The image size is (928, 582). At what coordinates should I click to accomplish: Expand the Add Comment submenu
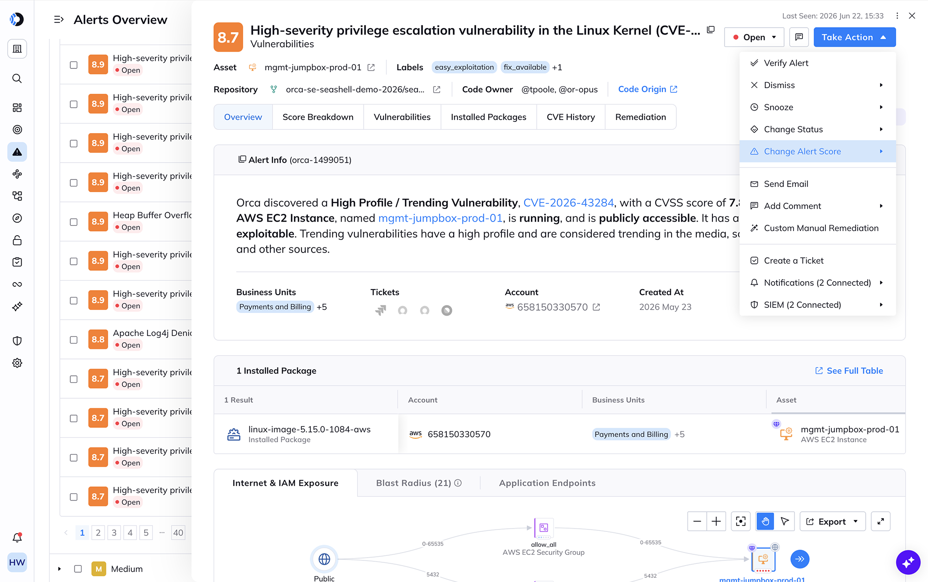pyautogui.click(x=817, y=206)
